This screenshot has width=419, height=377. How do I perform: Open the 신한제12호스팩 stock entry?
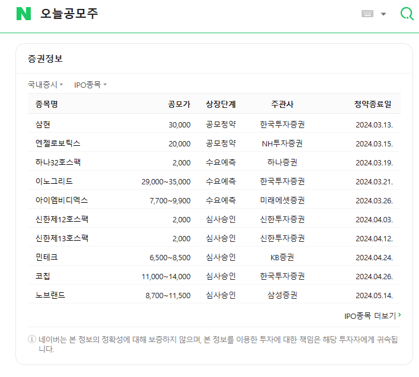[62, 219]
